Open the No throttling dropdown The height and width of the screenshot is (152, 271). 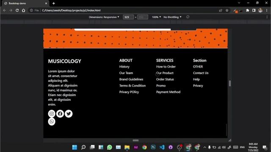(172, 17)
